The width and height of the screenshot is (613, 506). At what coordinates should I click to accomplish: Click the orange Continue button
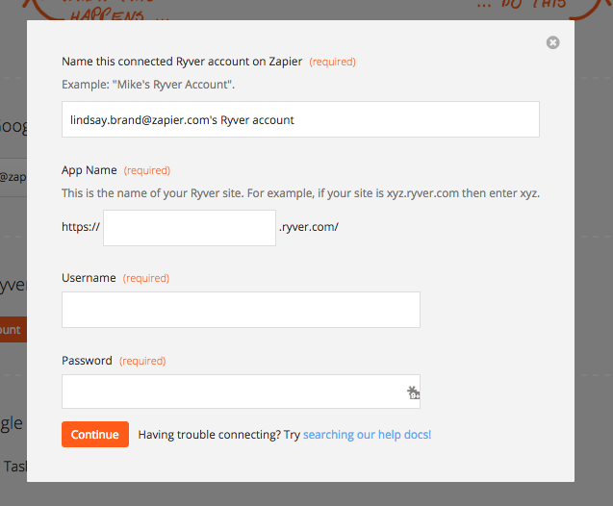(95, 434)
